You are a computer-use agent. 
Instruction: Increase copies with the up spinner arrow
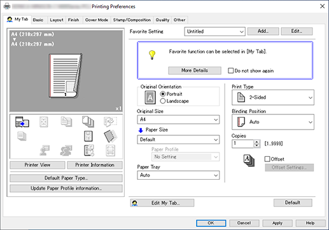point(257,142)
